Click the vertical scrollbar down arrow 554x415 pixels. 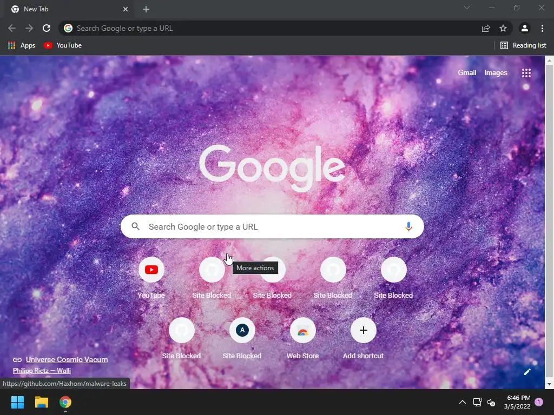[x=550, y=384]
